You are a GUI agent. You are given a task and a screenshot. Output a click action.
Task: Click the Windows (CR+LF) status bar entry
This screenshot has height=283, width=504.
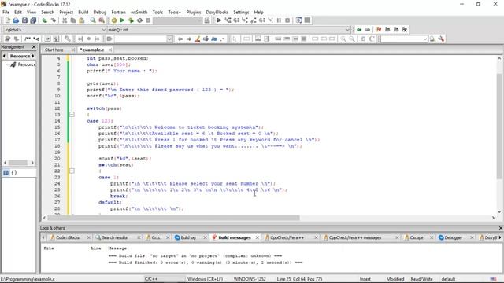tap(205, 279)
